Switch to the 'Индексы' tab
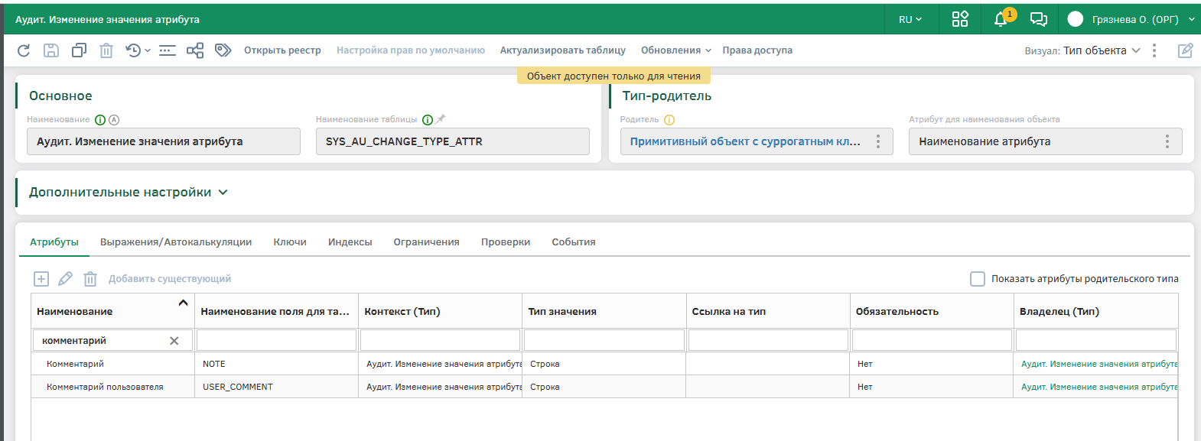Viewport: 1201px width, 441px height. click(x=350, y=242)
